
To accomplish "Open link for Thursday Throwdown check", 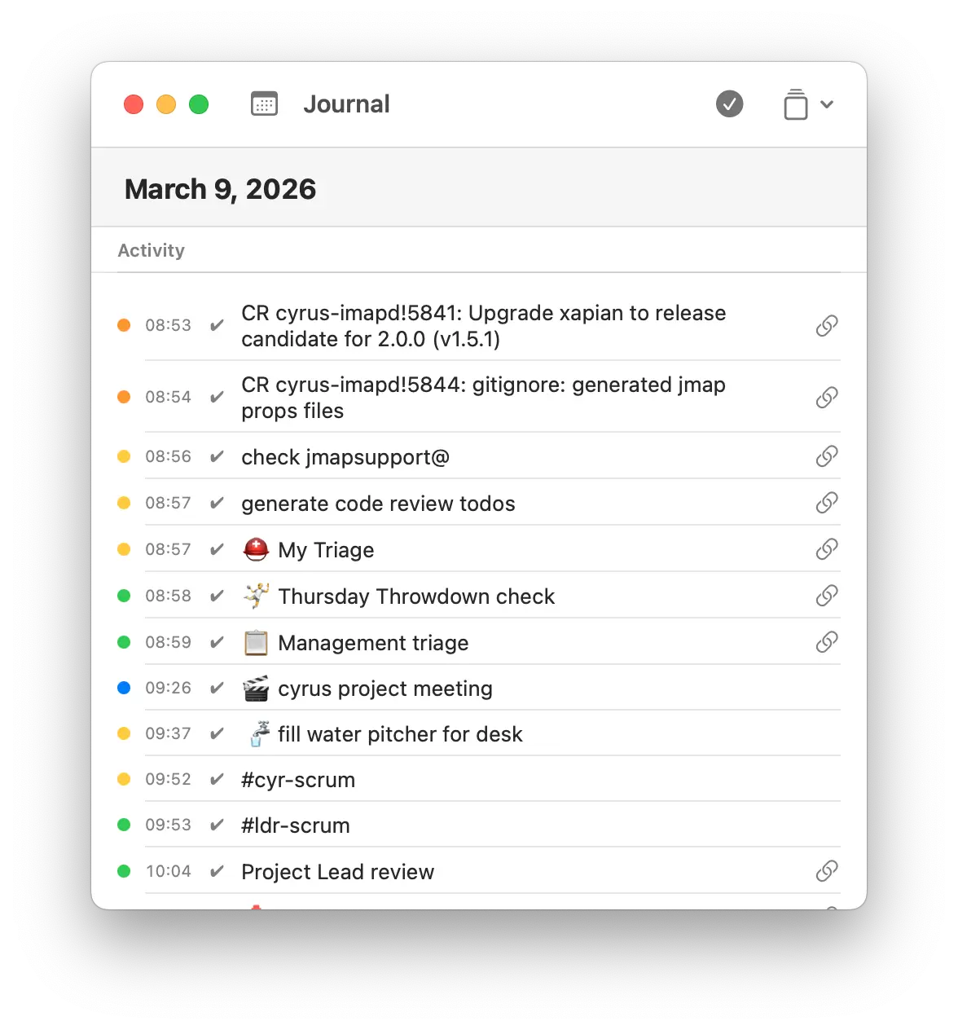I will (x=826, y=596).
